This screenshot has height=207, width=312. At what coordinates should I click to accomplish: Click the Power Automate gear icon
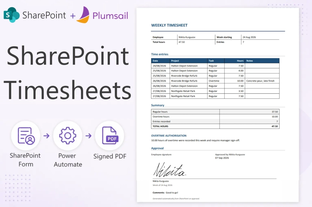point(68,136)
